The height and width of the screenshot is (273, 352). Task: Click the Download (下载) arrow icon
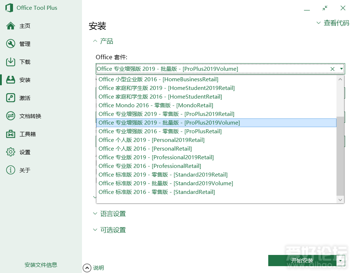[11, 62]
